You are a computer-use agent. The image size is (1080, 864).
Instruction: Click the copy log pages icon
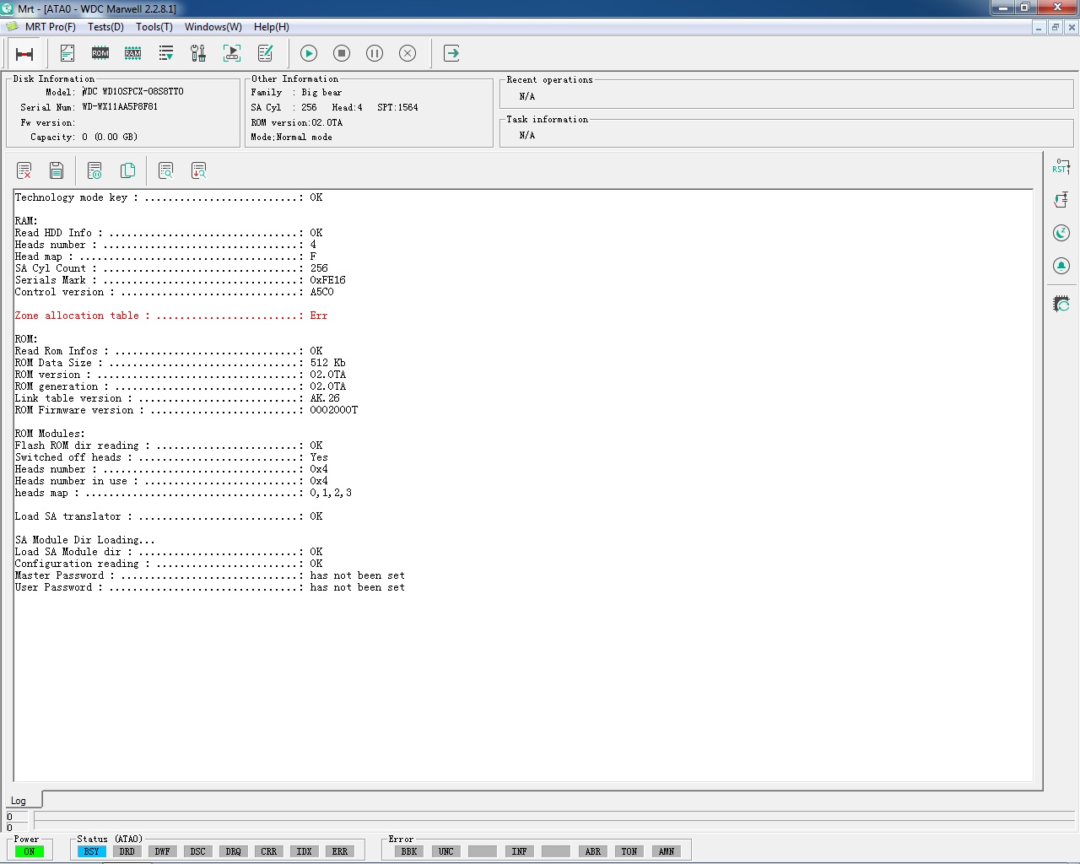pyautogui.click(x=128, y=171)
